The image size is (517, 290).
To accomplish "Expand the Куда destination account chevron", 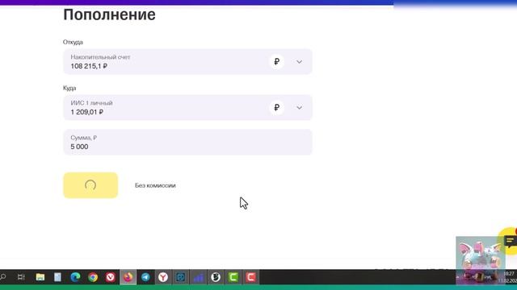I will coord(299,107).
